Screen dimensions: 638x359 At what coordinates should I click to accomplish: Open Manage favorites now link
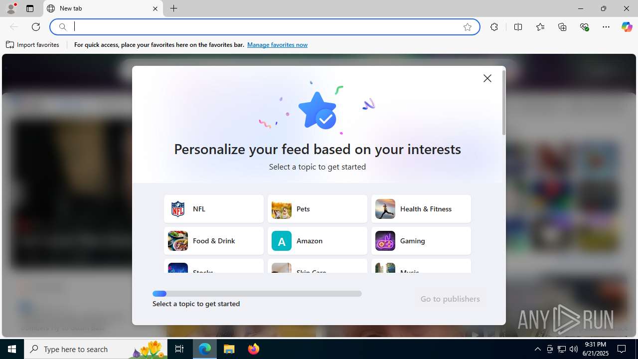[277, 45]
